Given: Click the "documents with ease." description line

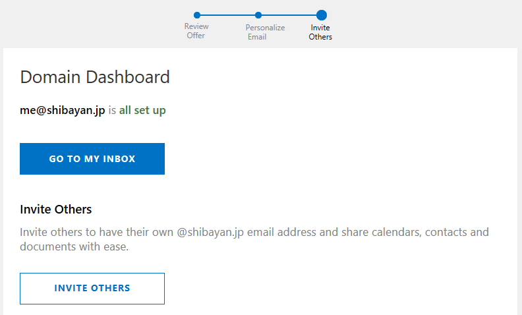Looking at the screenshot, I should click(x=74, y=247).
